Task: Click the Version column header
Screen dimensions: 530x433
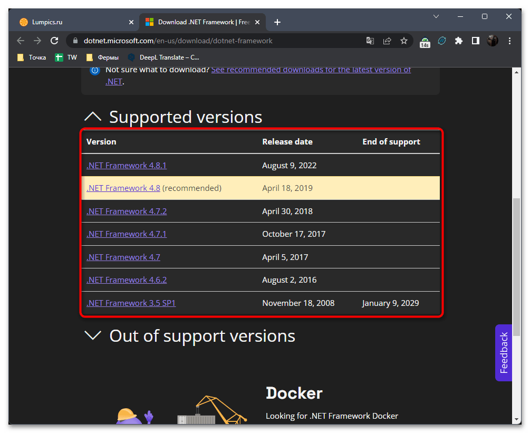Action: coord(101,142)
